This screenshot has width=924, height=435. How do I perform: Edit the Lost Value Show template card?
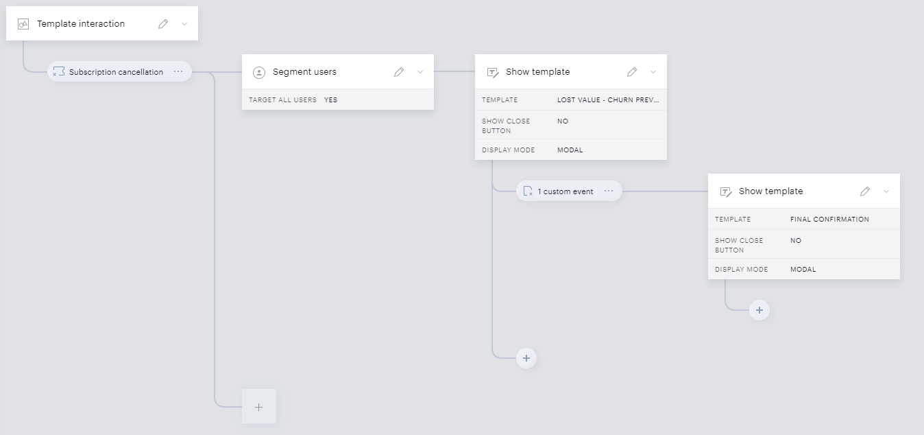[x=632, y=72]
